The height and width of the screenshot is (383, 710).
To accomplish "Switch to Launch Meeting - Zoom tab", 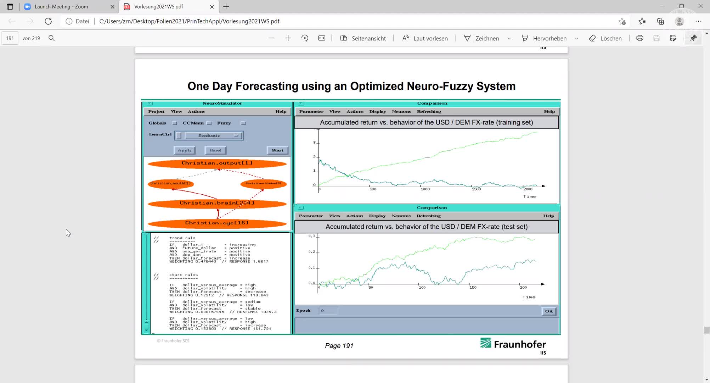I will coord(61,6).
